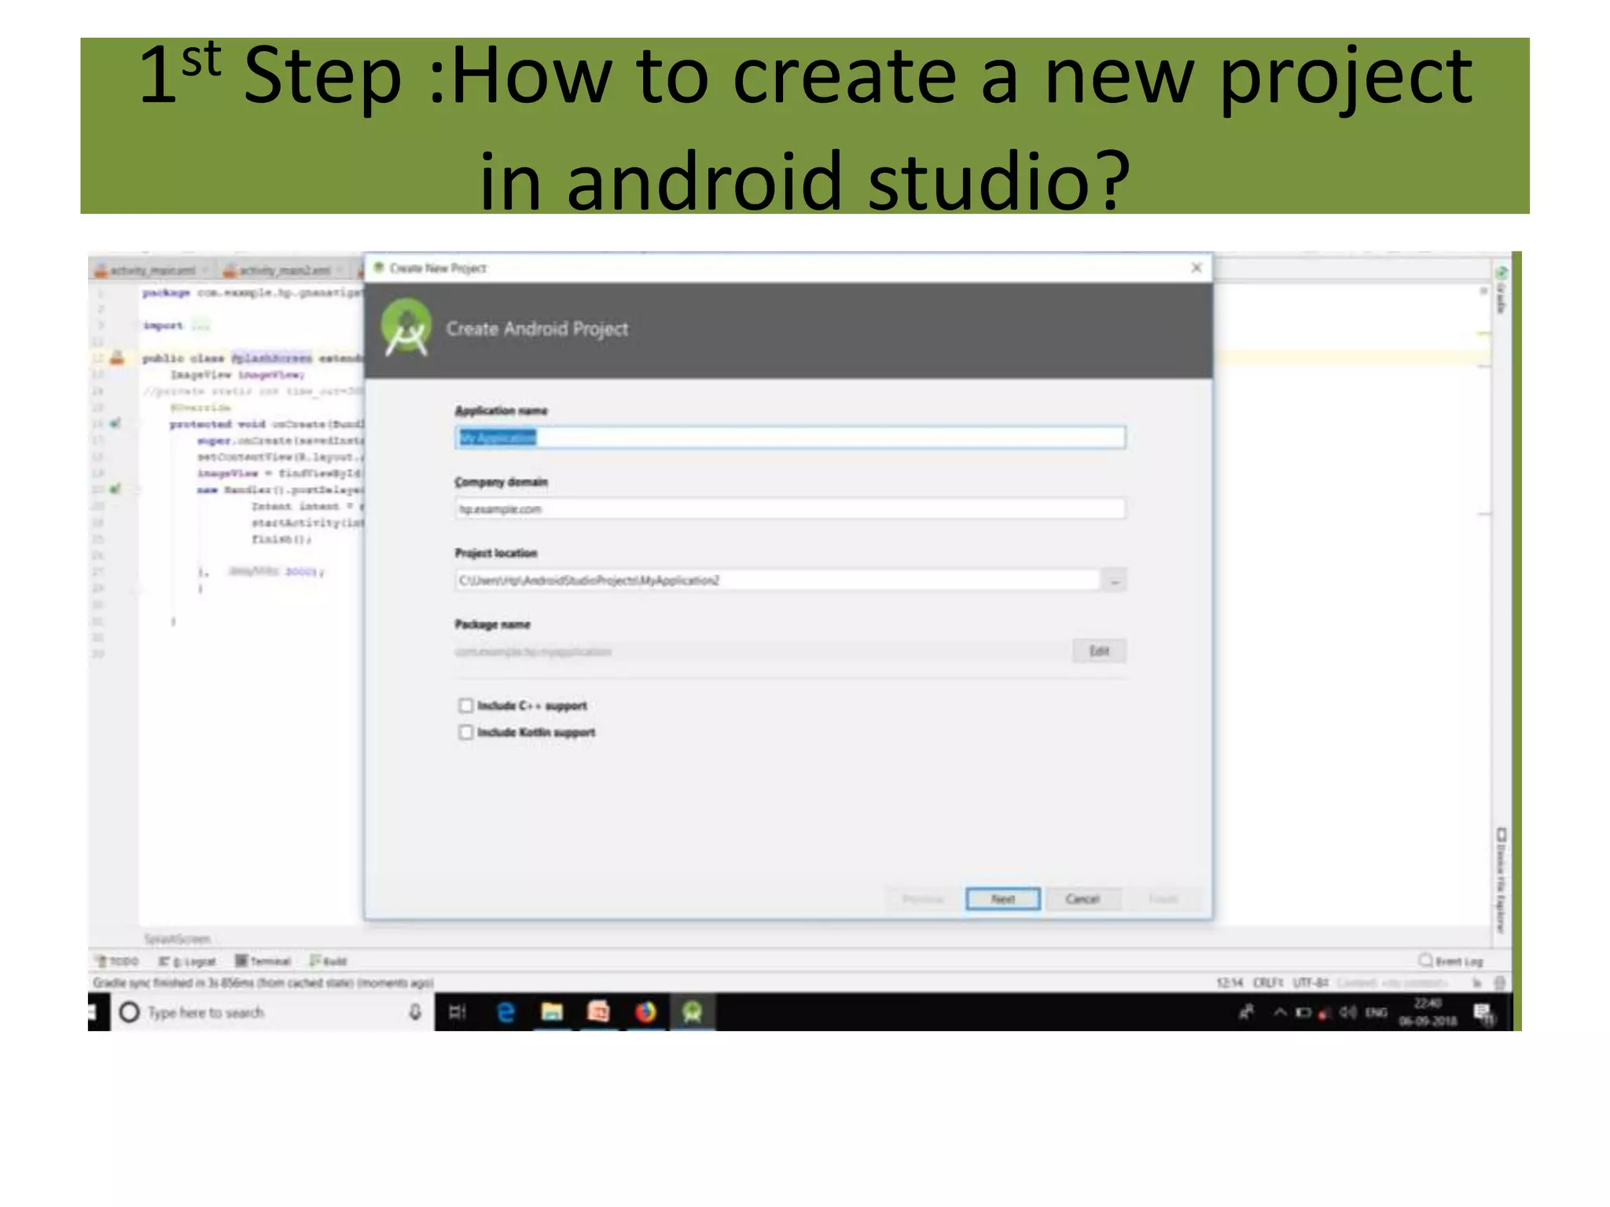Enable the Include Kotlin support checkbox
The width and height of the screenshot is (1610, 1207).
pyautogui.click(x=466, y=732)
